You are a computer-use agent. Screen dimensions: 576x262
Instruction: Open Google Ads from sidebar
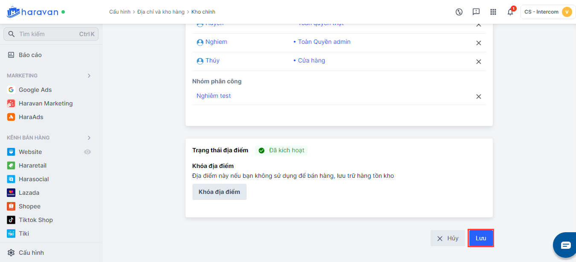pos(35,90)
